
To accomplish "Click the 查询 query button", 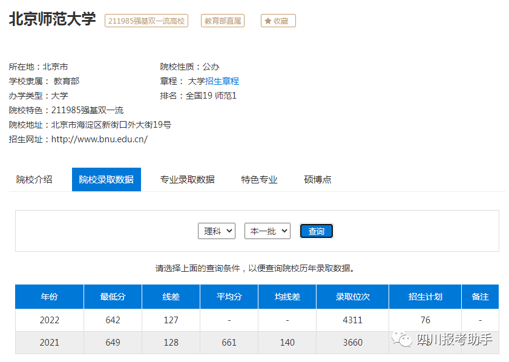I will coord(316,231).
